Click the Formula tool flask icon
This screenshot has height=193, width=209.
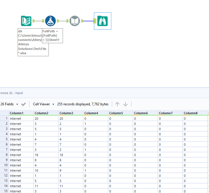coord(50,21)
